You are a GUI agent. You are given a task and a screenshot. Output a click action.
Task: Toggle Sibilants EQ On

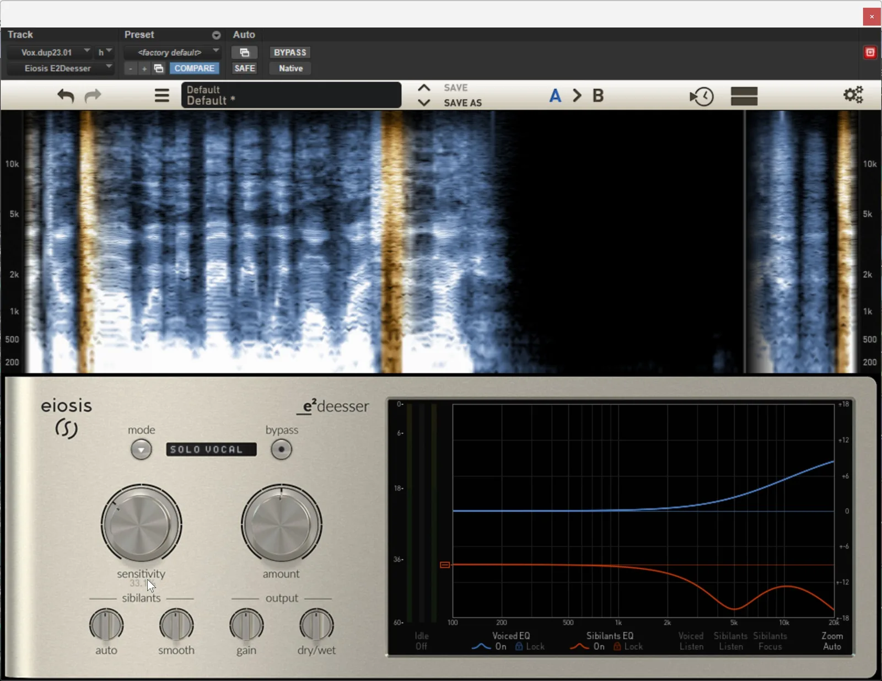(599, 647)
